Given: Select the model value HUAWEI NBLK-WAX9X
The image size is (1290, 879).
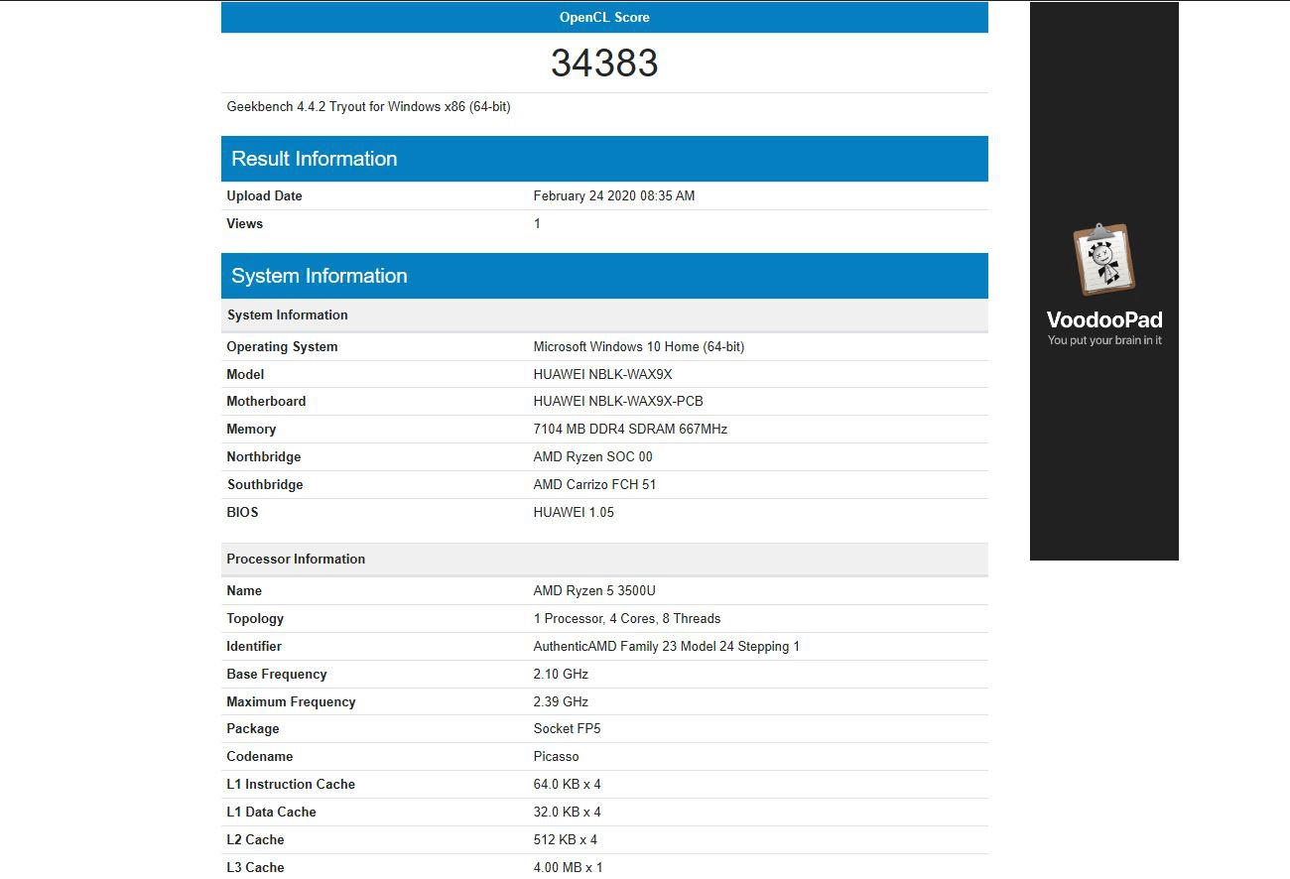Looking at the screenshot, I should (x=602, y=374).
